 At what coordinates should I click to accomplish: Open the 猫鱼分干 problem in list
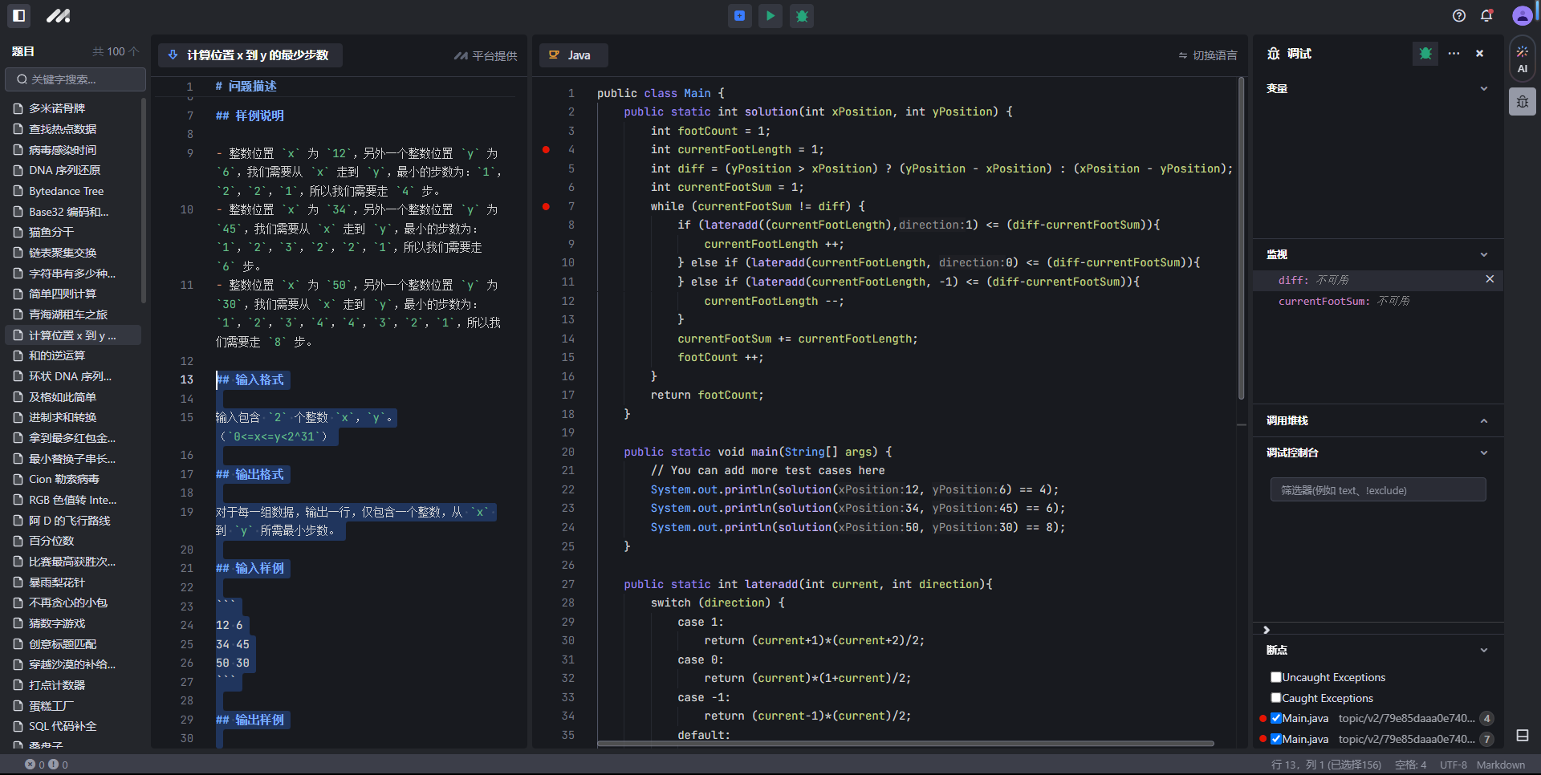click(x=51, y=232)
